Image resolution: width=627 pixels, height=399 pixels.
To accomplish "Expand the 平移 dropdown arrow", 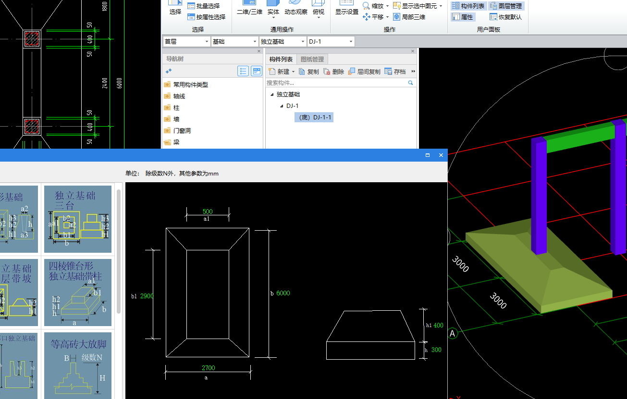I will pyautogui.click(x=387, y=17).
